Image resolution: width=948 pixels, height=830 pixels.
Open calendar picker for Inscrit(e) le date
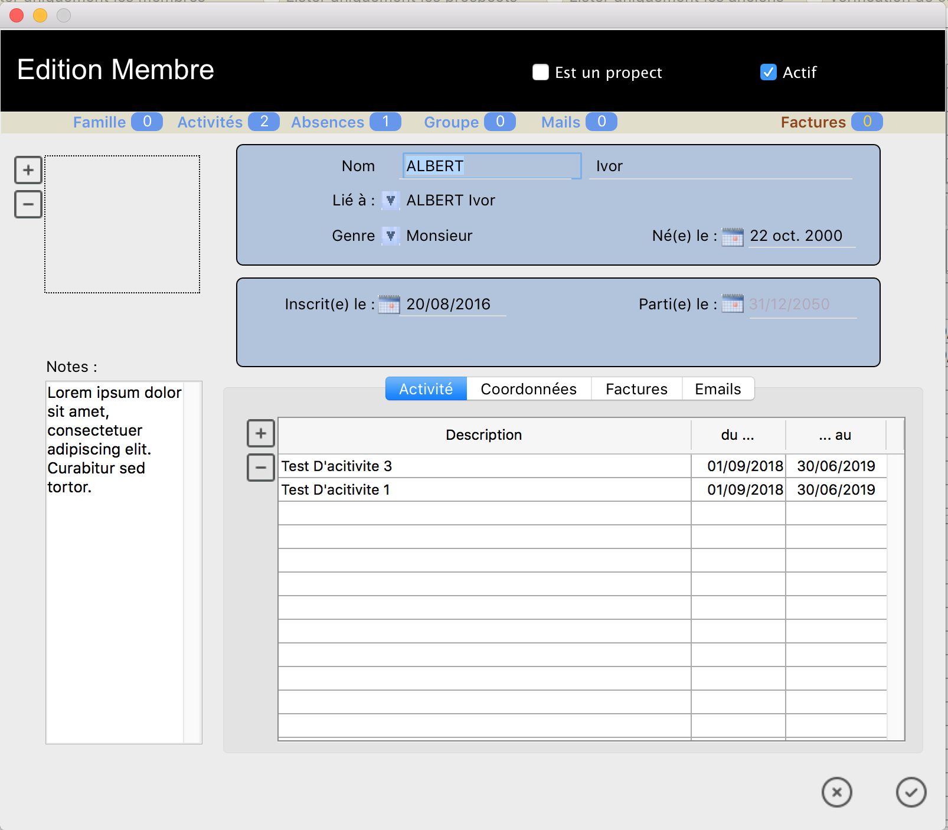pyautogui.click(x=388, y=305)
